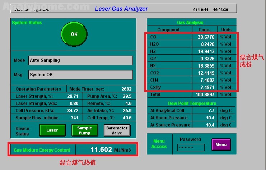Click the Remote temperature value 4.6

tap(129, 104)
